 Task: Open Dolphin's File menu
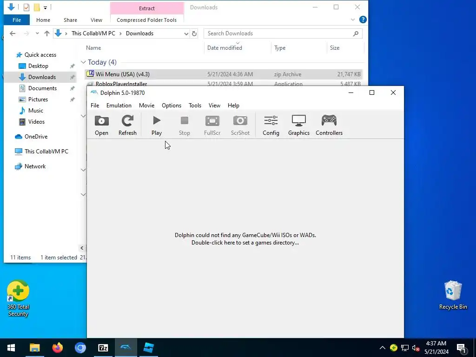95,106
